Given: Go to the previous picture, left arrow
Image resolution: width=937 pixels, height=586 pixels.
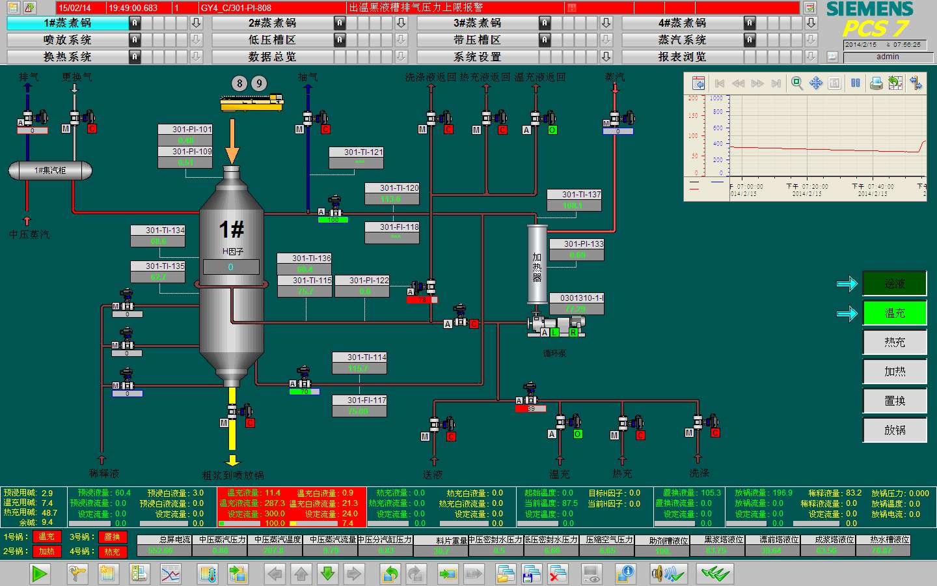Looking at the screenshot, I should point(275,574).
